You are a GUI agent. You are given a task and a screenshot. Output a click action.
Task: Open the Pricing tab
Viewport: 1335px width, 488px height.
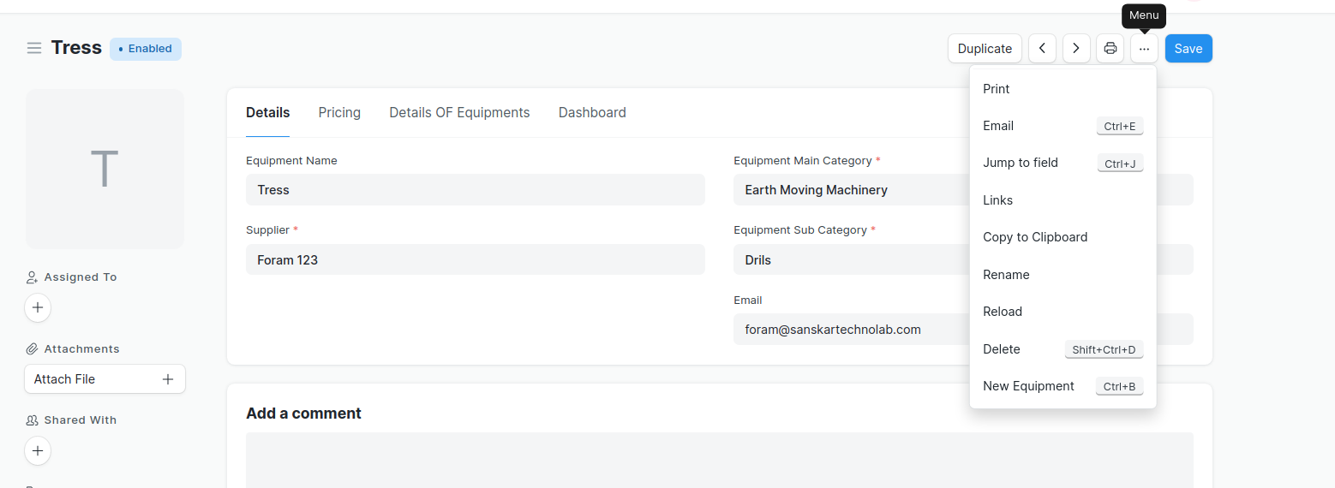click(x=339, y=112)
